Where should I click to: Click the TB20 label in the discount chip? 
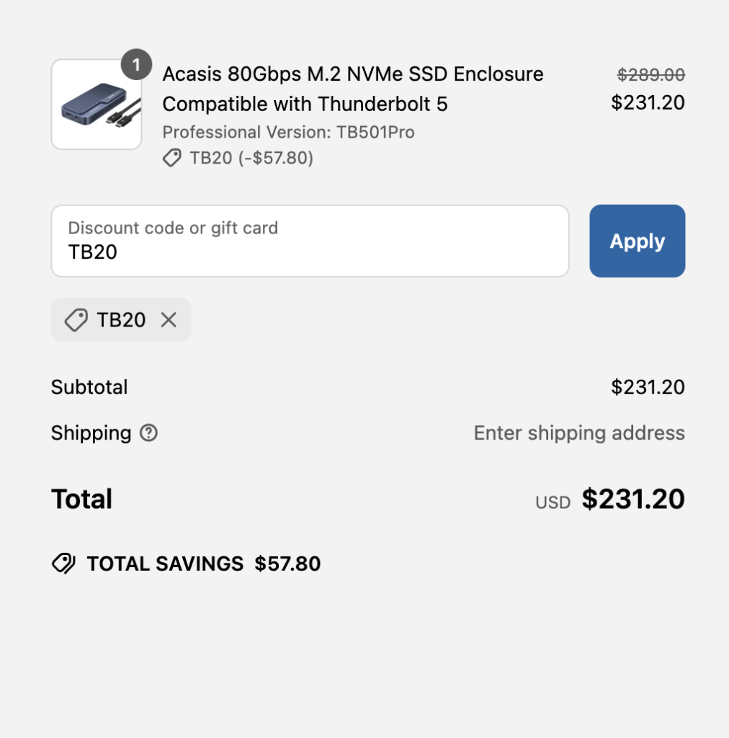[121, 320]
